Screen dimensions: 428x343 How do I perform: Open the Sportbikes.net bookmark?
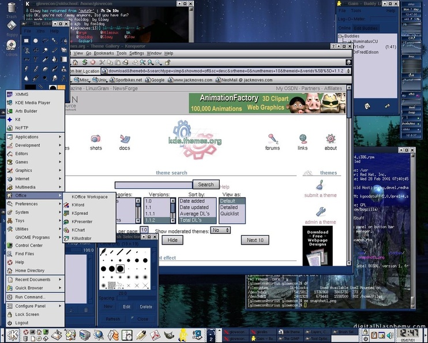click(126, 80)
